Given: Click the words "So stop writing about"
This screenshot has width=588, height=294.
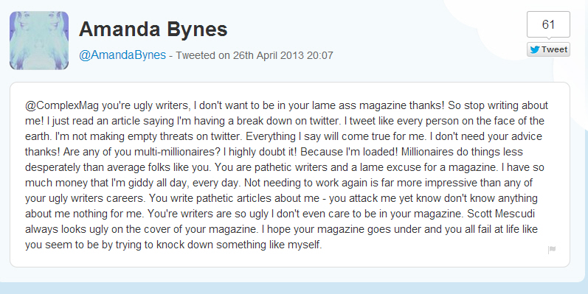Looking at the screenshot, I should 498,105.
